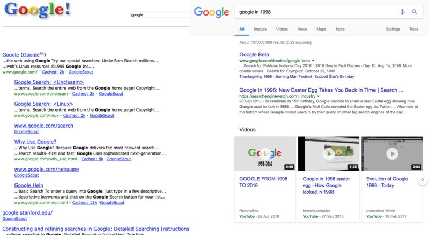Expand dropdown arrow next to searchenginewatch URL
429x235 pixels.
click(x=318, y=96)
